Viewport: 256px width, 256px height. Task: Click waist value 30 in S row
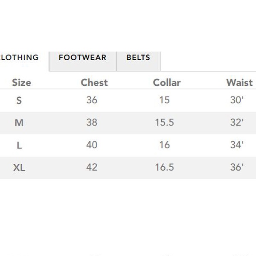tap(236, 100)
